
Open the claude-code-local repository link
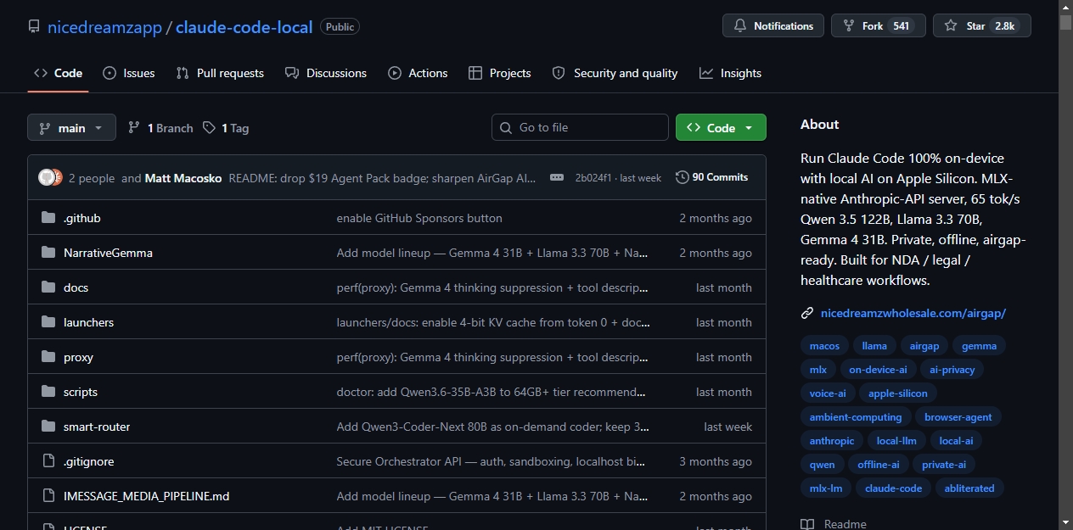pos(244,26)
